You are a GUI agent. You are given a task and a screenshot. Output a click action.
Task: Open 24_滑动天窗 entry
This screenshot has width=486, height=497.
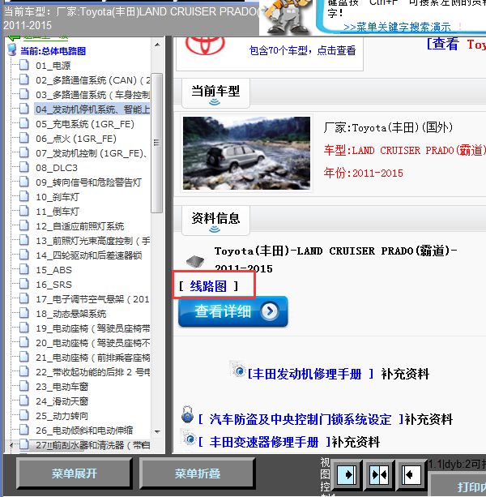click(62, 401)
